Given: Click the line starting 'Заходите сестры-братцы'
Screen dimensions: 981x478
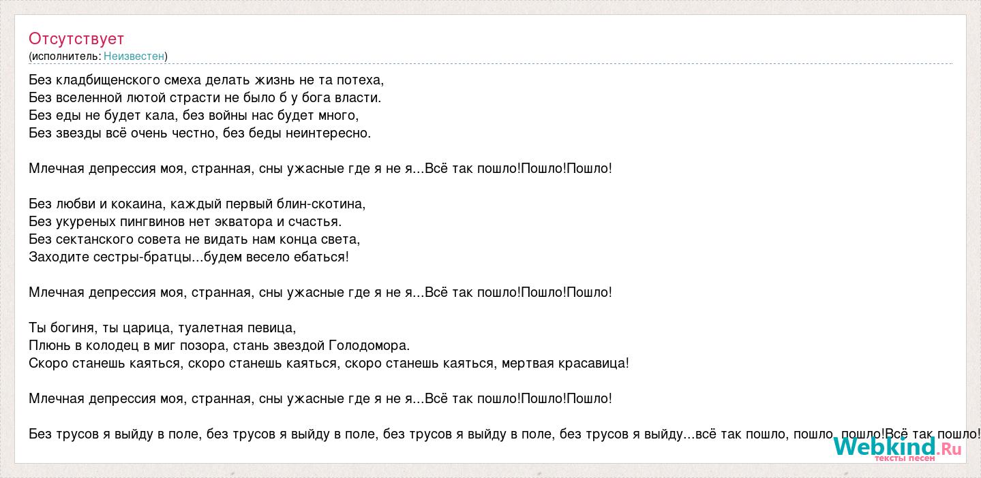Looking at the screenshot, I should 189,257.
